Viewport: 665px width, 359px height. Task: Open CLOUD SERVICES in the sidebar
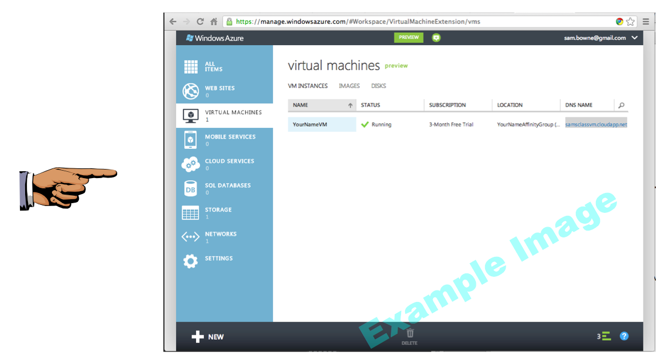pos(225,164)
